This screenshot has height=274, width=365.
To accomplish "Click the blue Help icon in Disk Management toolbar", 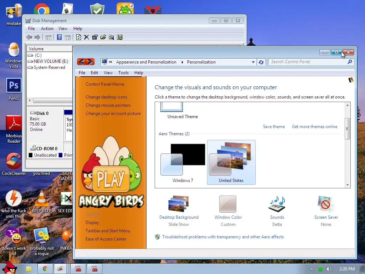I will 60,37.
